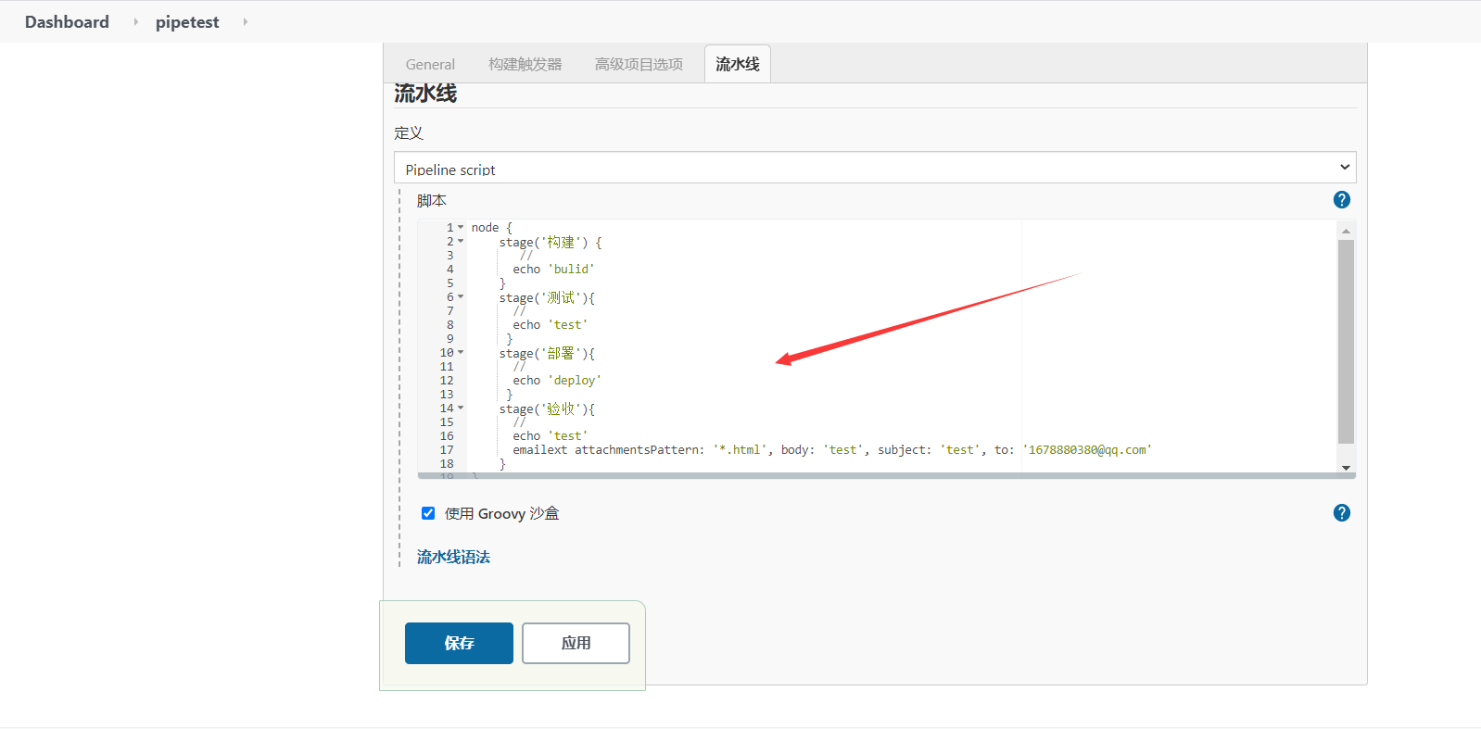Screen dimensions: 1481x729
Task: Open the pipetest breadcrumb link
Action: pyautogui.click(x=187, y=21)
